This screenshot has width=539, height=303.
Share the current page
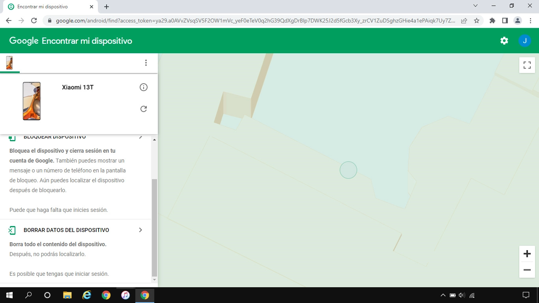(464, 20)
